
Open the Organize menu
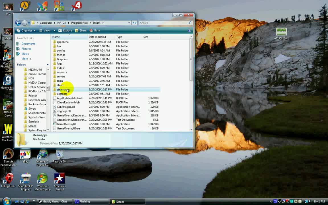tap(26, 30)
